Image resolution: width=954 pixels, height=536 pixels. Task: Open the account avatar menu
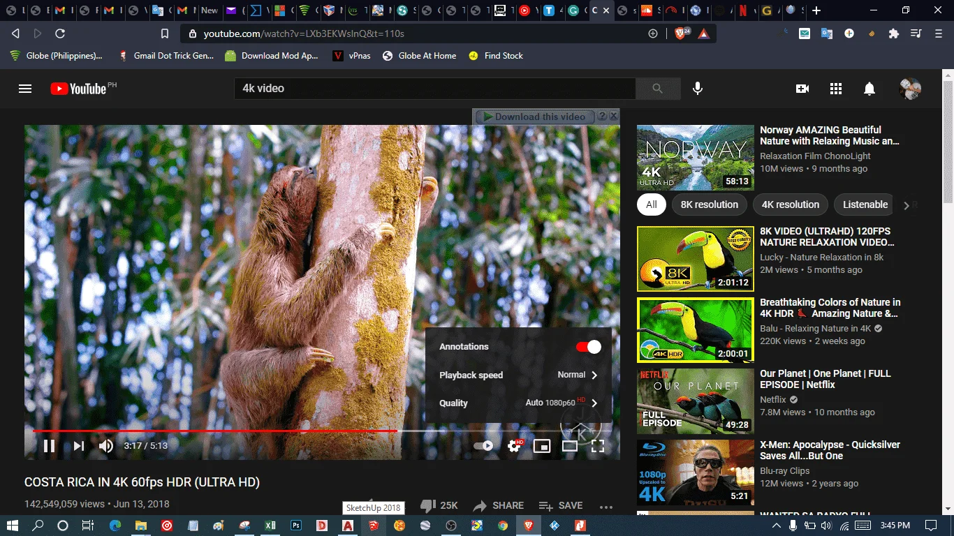(x=910, y=89)
